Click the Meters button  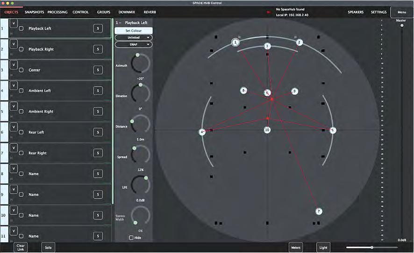tap(296, 247)
